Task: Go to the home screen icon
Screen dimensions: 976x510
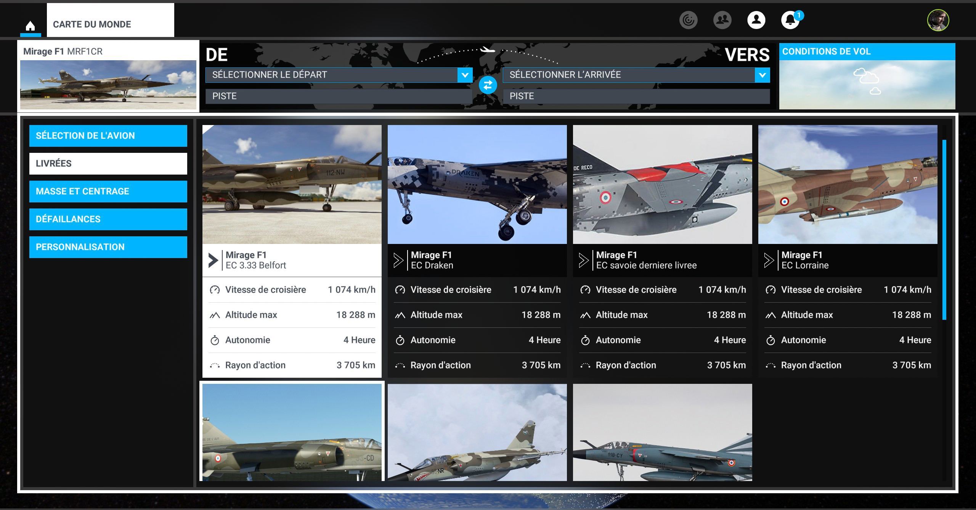Action: pyautogui.click(x=30, y=26)
